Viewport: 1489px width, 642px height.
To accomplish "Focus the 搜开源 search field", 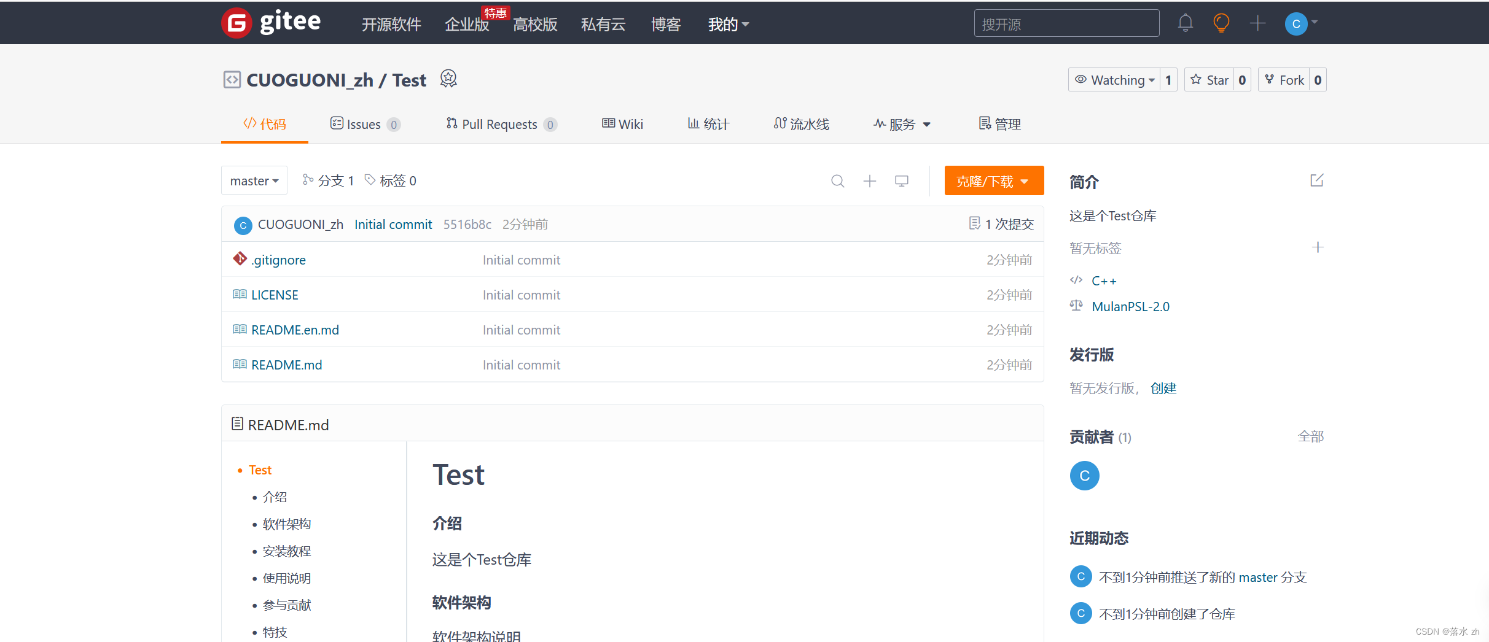I will [1066, 23].
